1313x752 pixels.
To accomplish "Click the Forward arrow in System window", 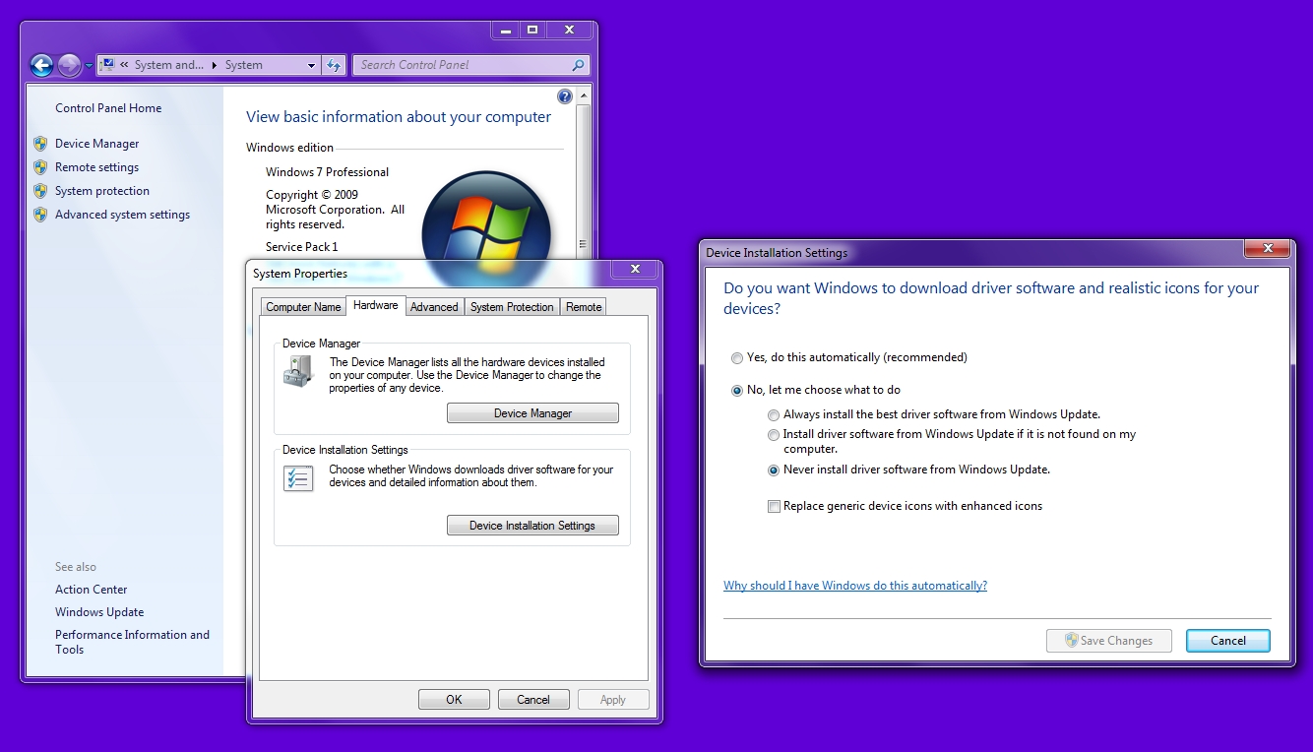I will coord(69,66).
